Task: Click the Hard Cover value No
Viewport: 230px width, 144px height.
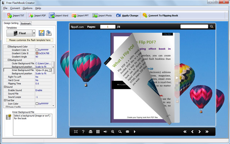Action: click(37, 80)
